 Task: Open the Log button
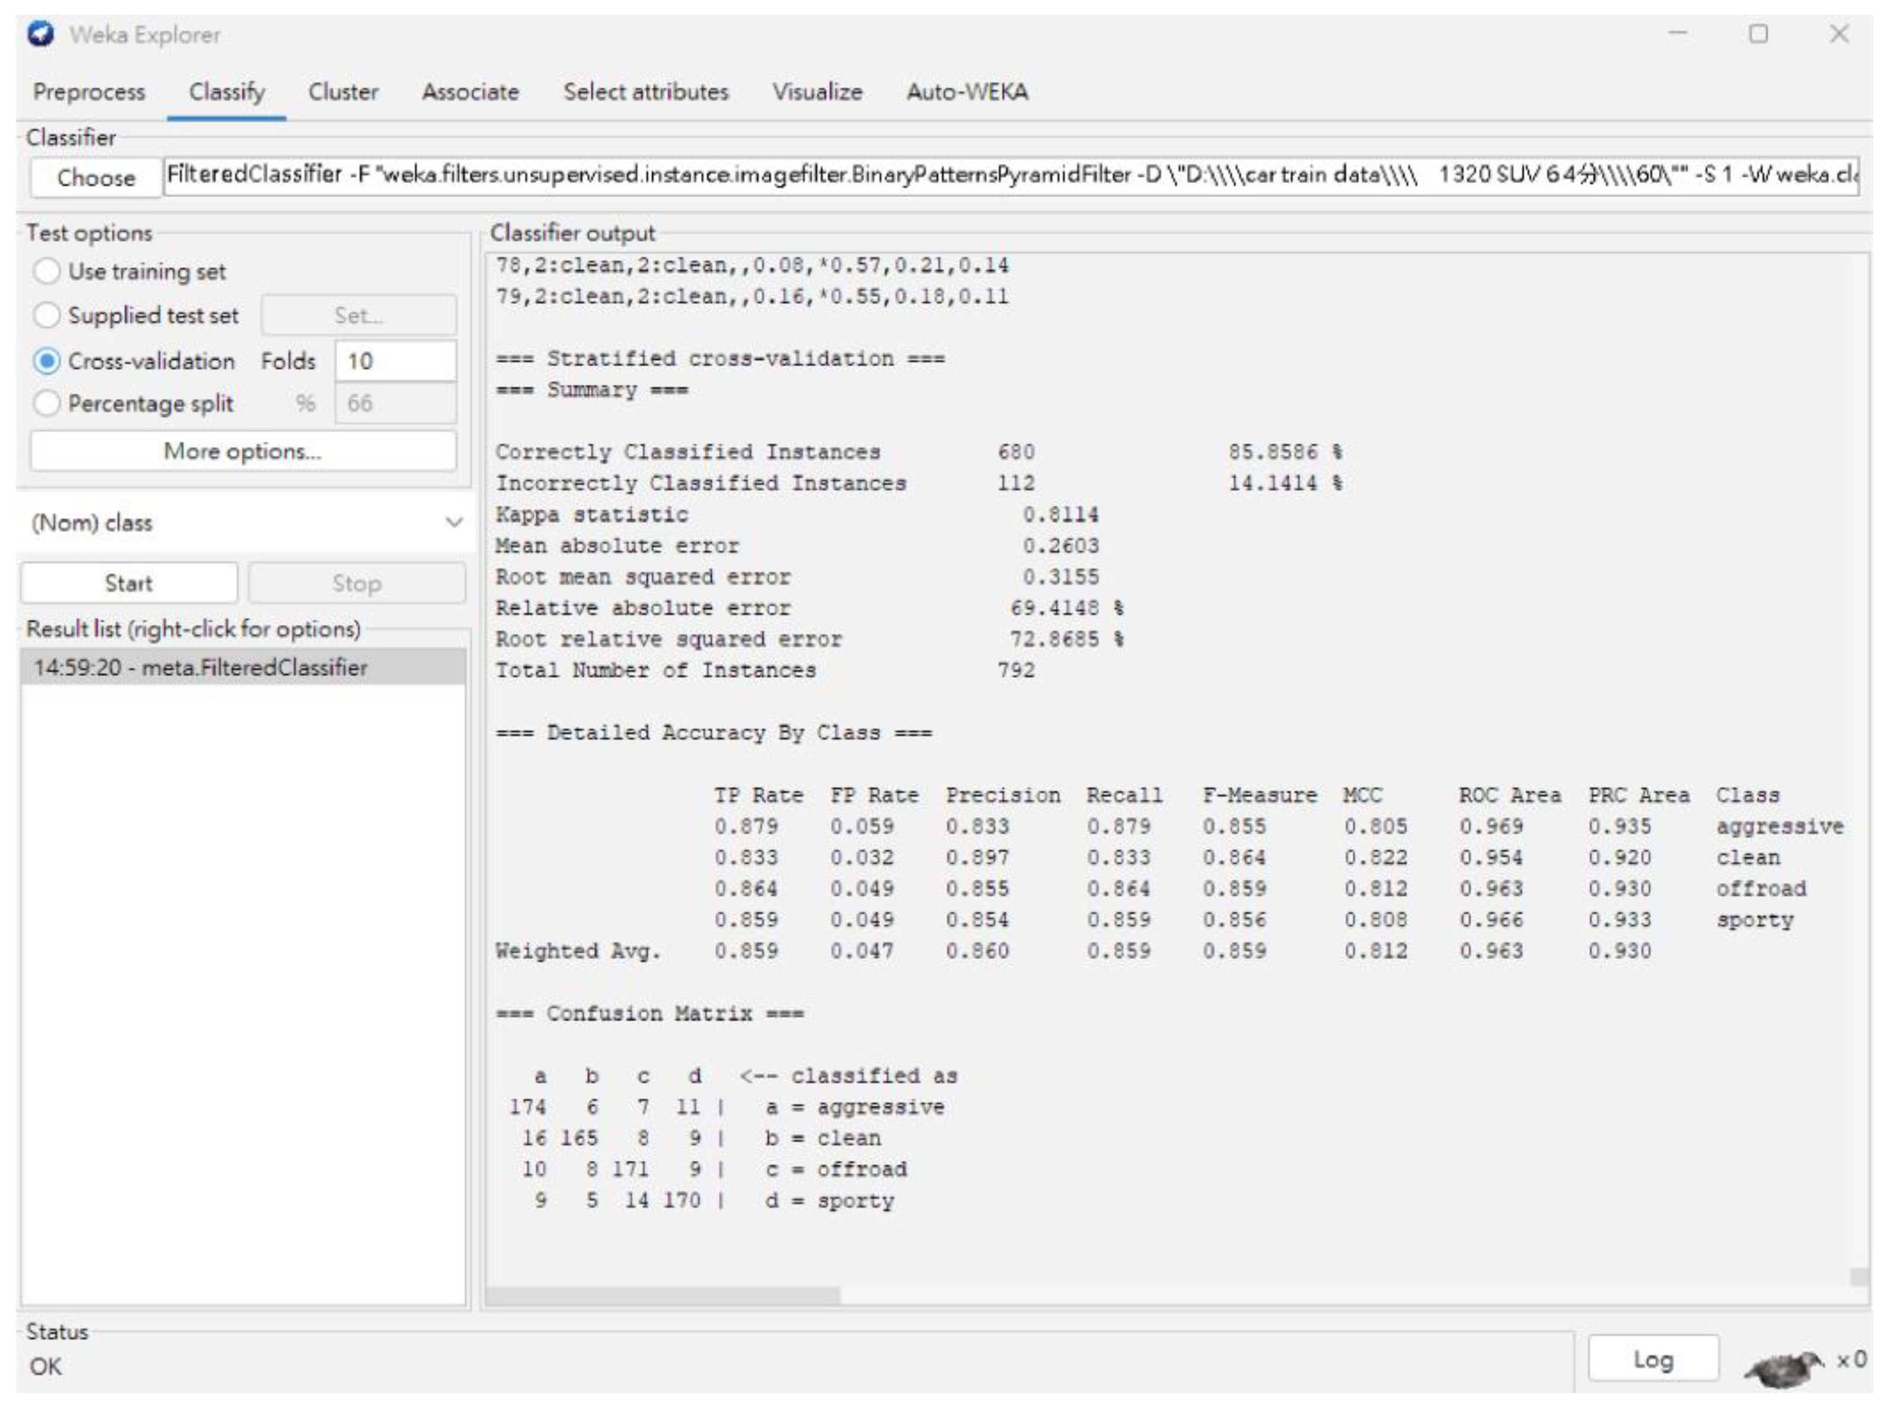pos(1653,1359)
